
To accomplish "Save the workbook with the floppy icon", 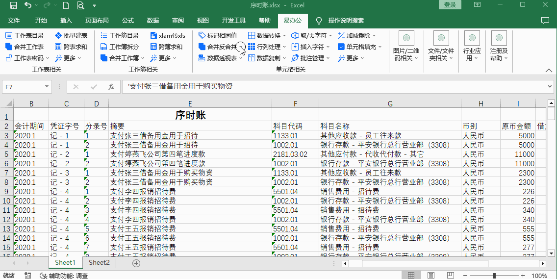I will pyautogui.click(x=14, y=5).
